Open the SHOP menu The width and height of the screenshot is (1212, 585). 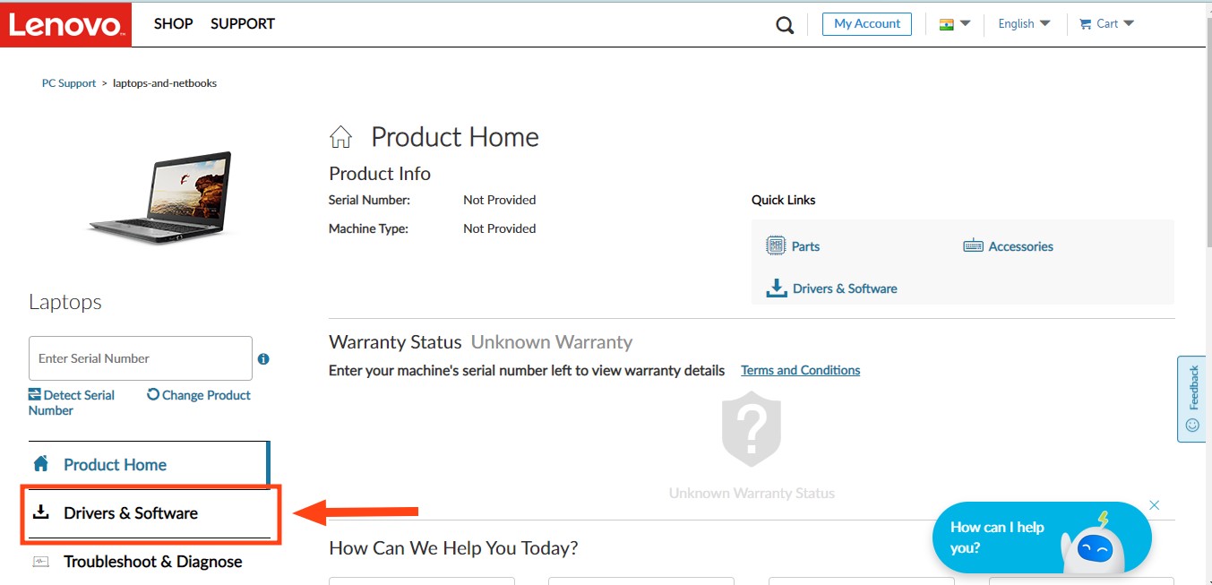click(x=173, y=24)
